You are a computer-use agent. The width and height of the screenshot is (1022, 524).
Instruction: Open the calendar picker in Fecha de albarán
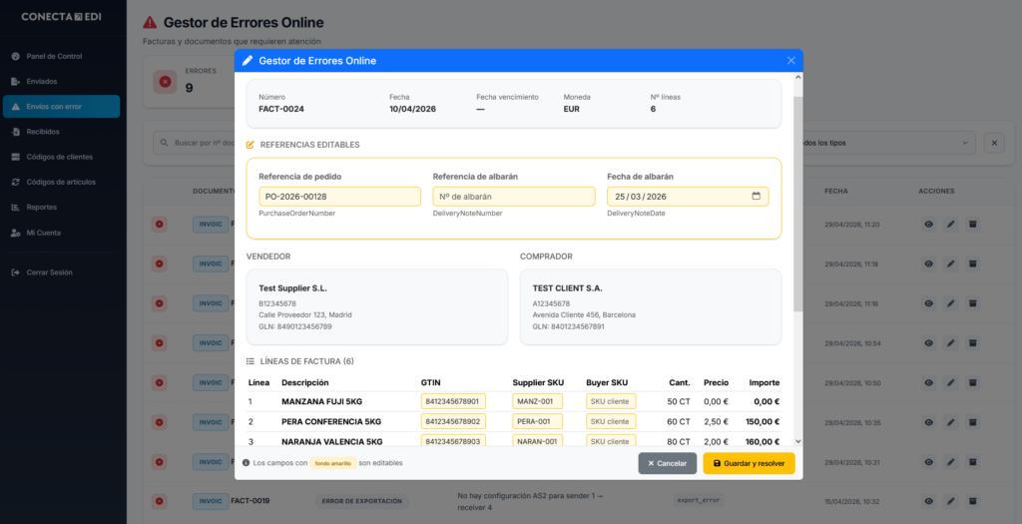click(757, 197)
